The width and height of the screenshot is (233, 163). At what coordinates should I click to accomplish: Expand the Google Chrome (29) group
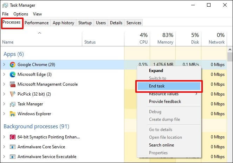pyautogui.click(x=4, y=65)
